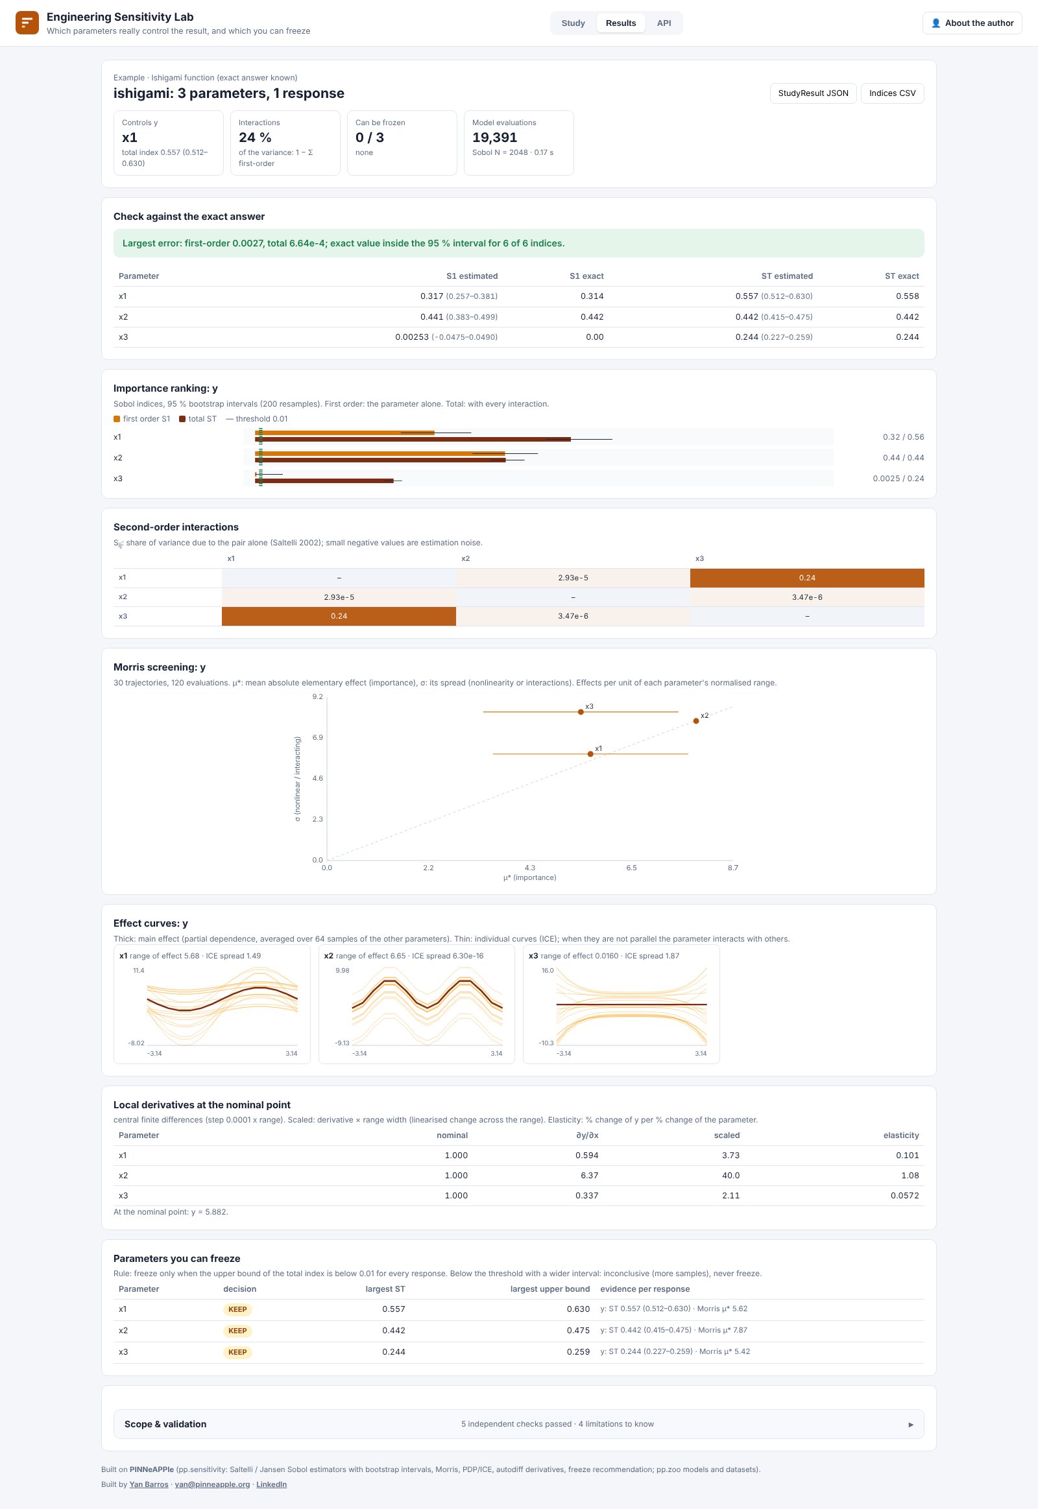This screenshot has height=1509, width=1038.
Task: Open the API tab
Action: (x=664, y=23)
